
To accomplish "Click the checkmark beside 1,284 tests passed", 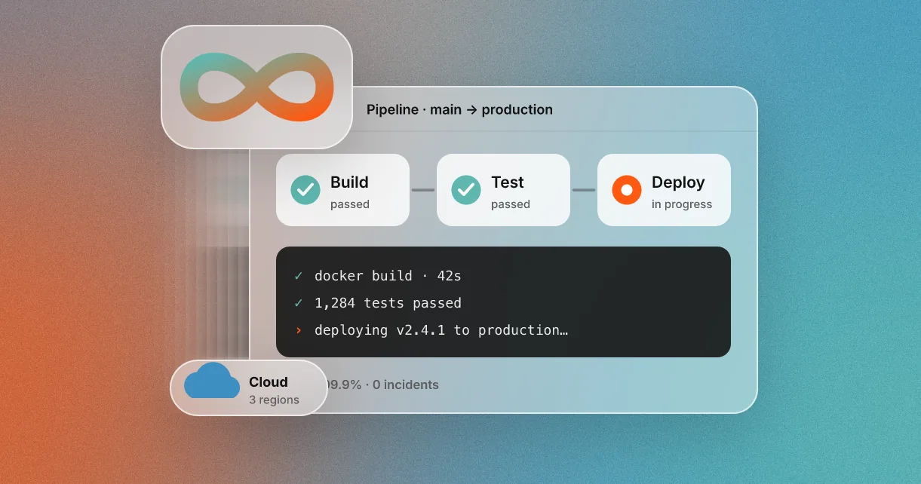I will click(x=299, y=303).
